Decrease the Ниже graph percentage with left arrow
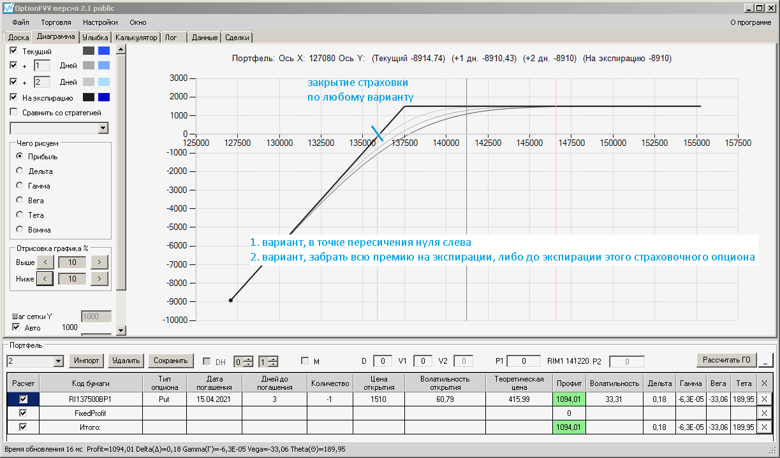The height and width of the screenshot is (458, 780). 45,278
